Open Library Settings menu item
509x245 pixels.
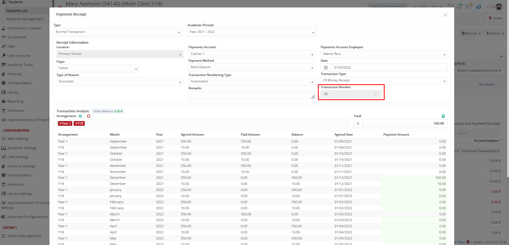(20, 194)
